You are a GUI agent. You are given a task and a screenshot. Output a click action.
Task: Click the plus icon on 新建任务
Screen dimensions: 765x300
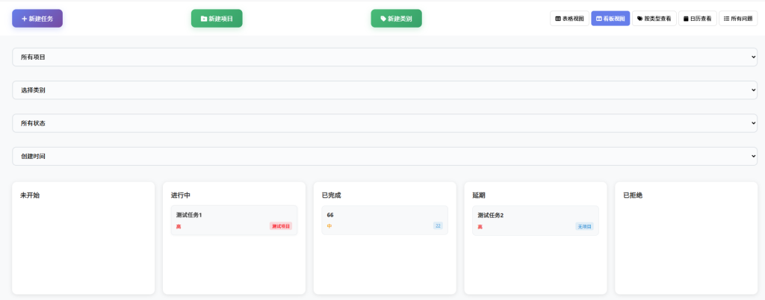coord(24,19)
